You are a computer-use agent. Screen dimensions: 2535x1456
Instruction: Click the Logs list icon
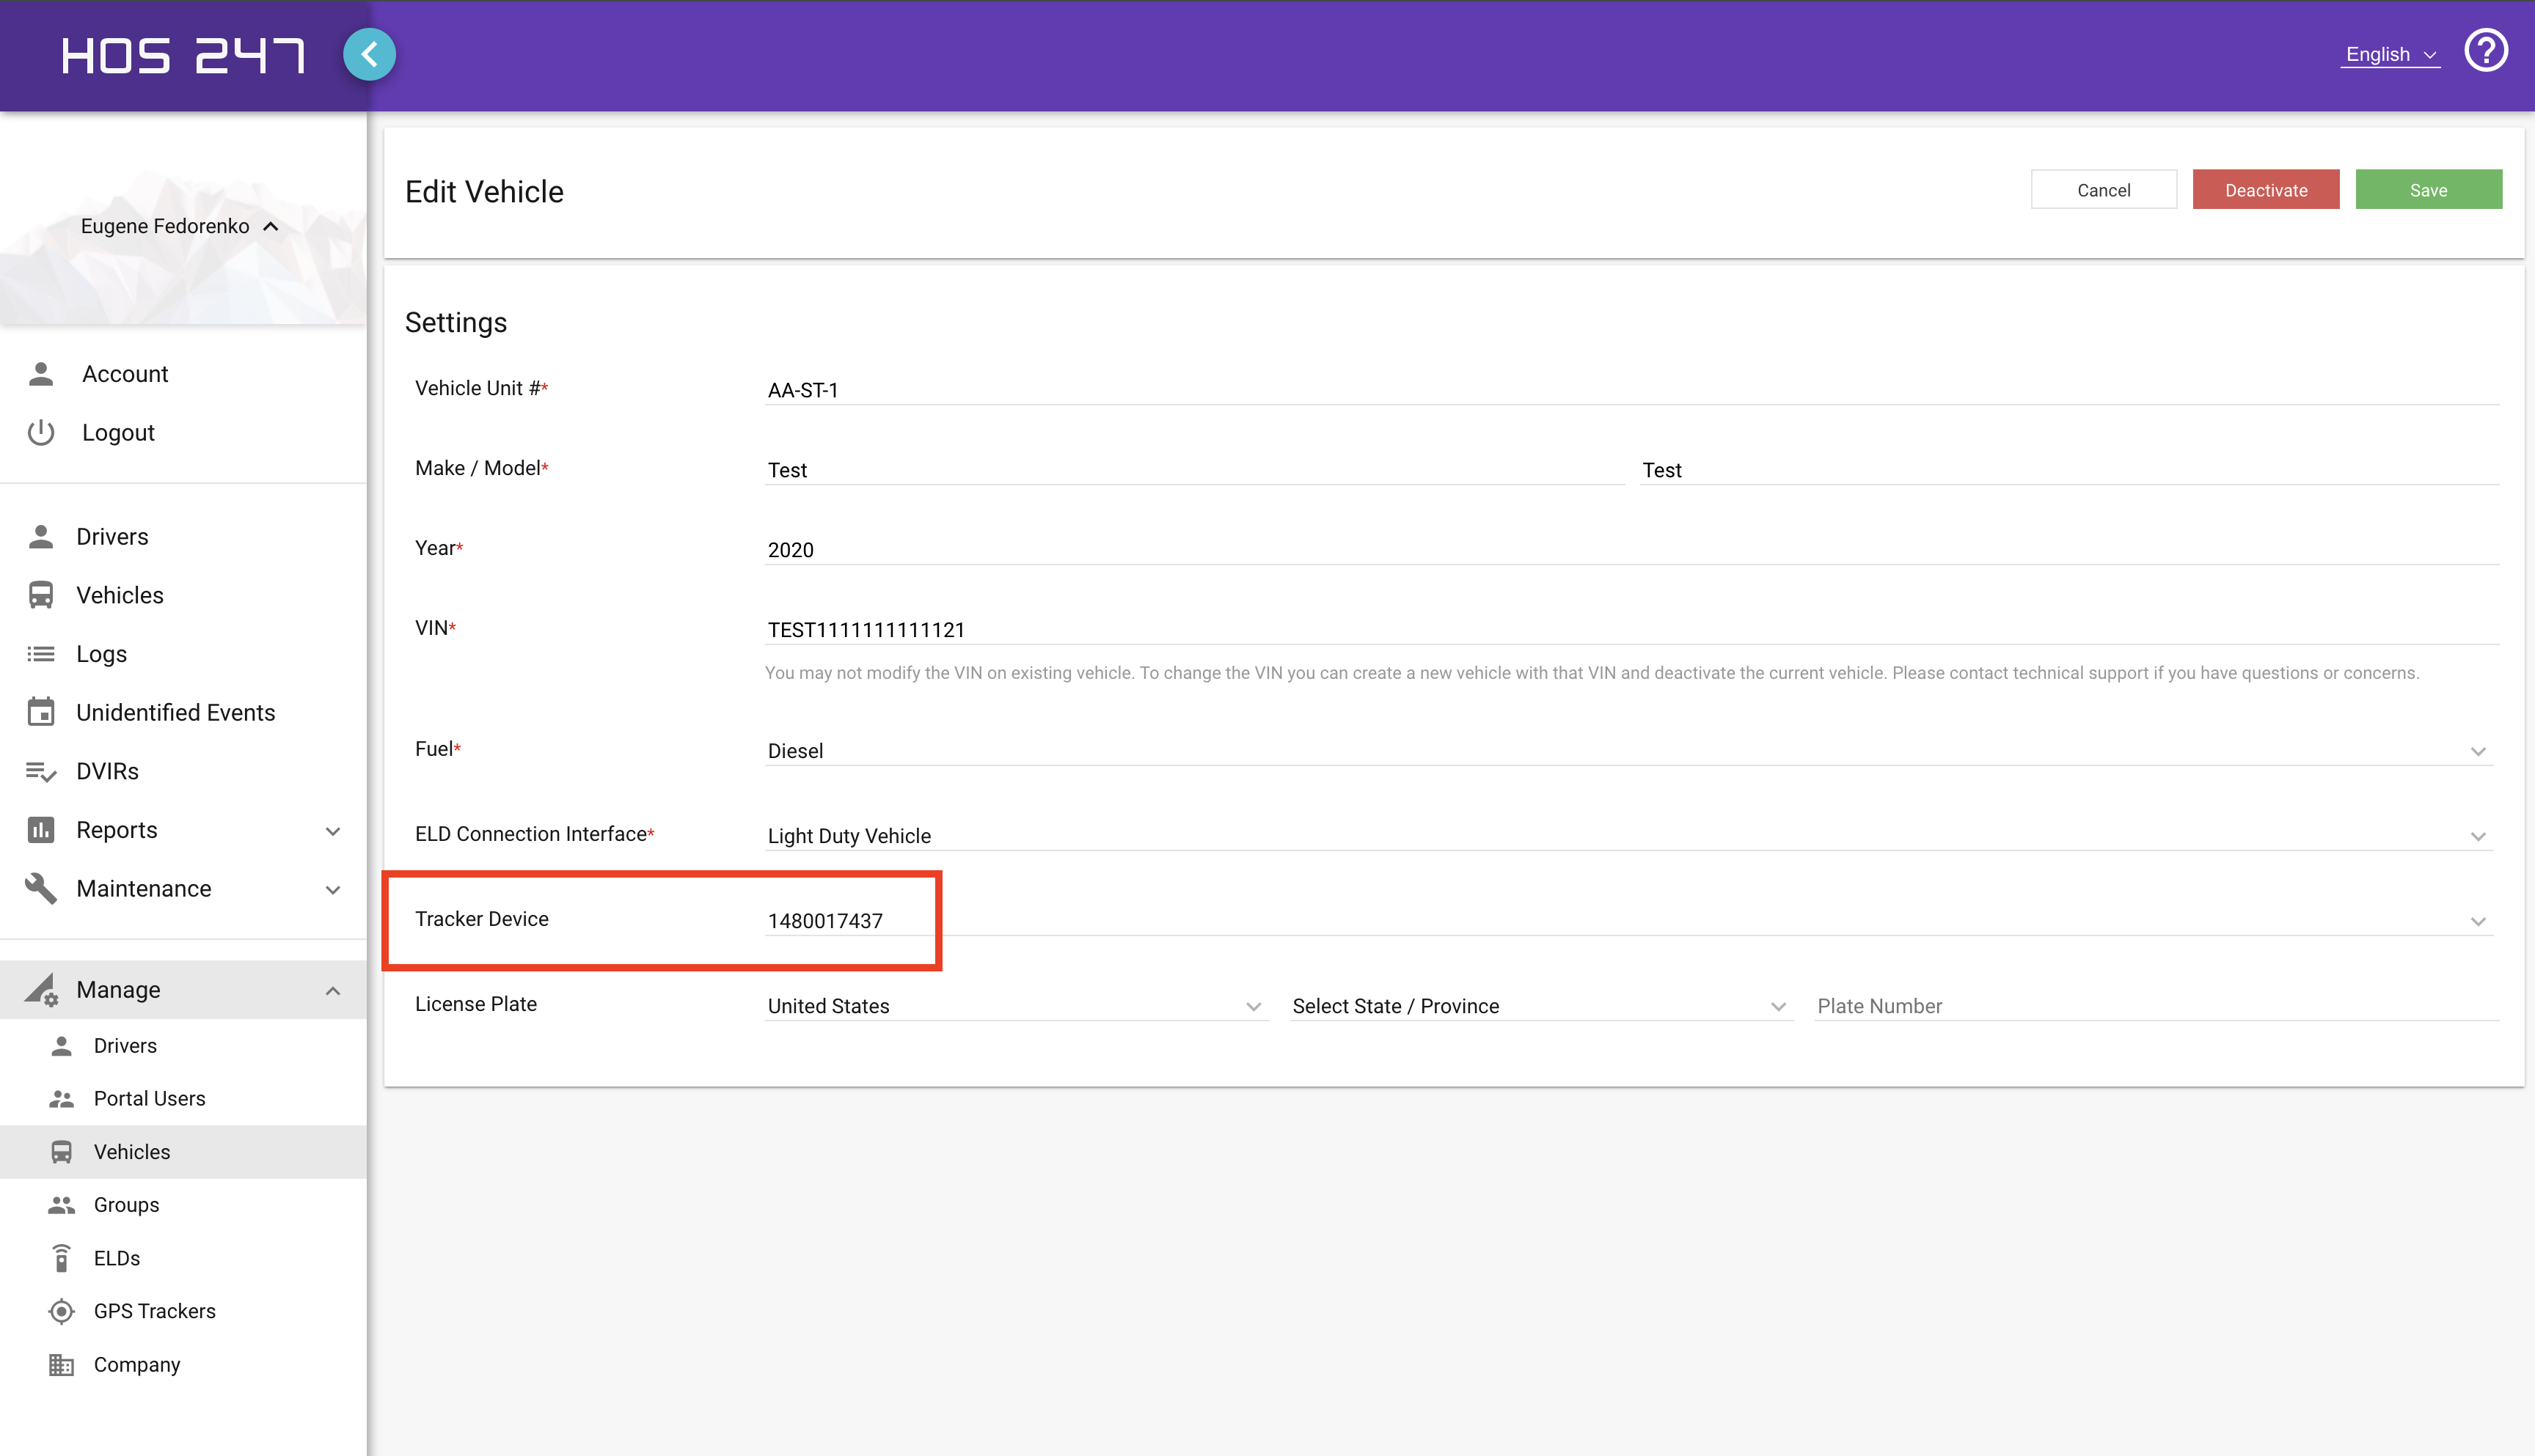(x=41, y=654)
